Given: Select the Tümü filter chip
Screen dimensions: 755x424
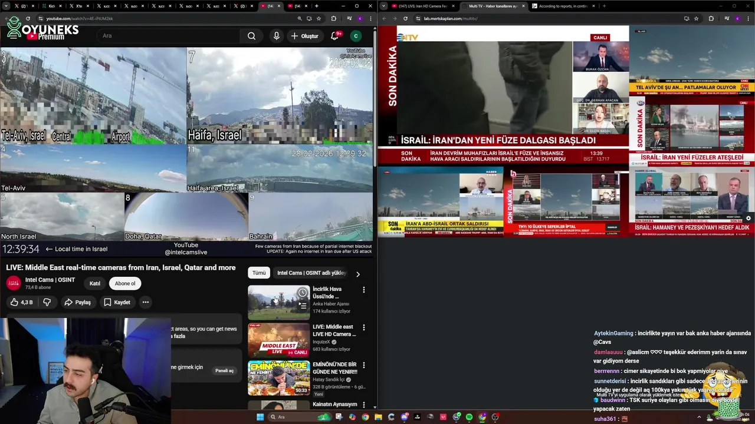Looking at the screenshot, I should [x=259, y=273].
